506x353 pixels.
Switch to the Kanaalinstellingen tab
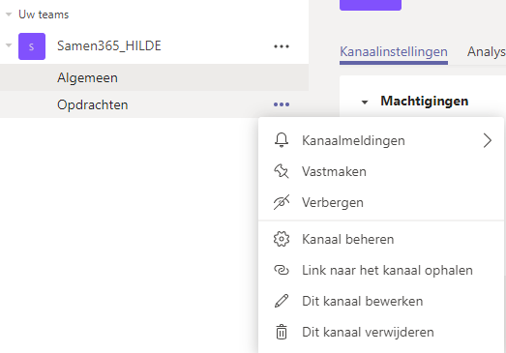pyautogui.click(x=394, y=51)
